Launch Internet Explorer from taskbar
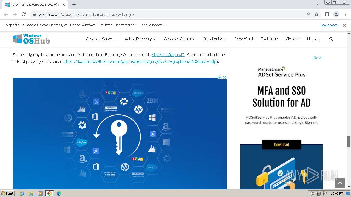 tap(22, 193)
